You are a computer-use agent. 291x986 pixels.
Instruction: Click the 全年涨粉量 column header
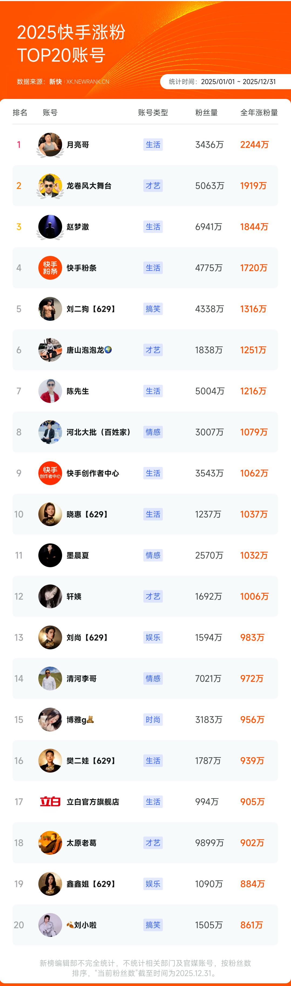pos(259,112)
